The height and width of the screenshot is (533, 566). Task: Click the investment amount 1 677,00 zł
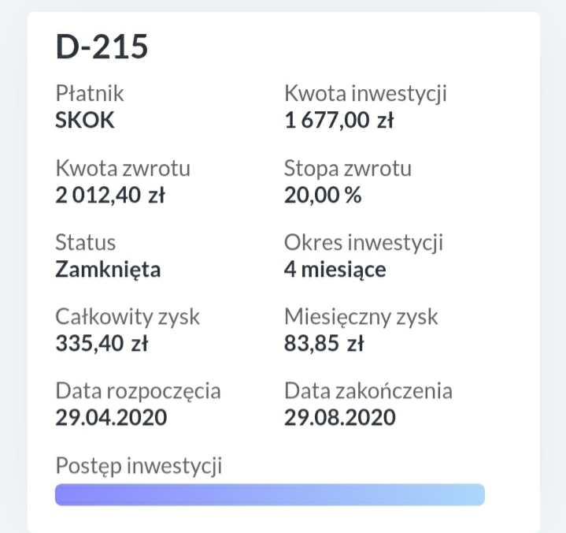(x=338, y=121)
